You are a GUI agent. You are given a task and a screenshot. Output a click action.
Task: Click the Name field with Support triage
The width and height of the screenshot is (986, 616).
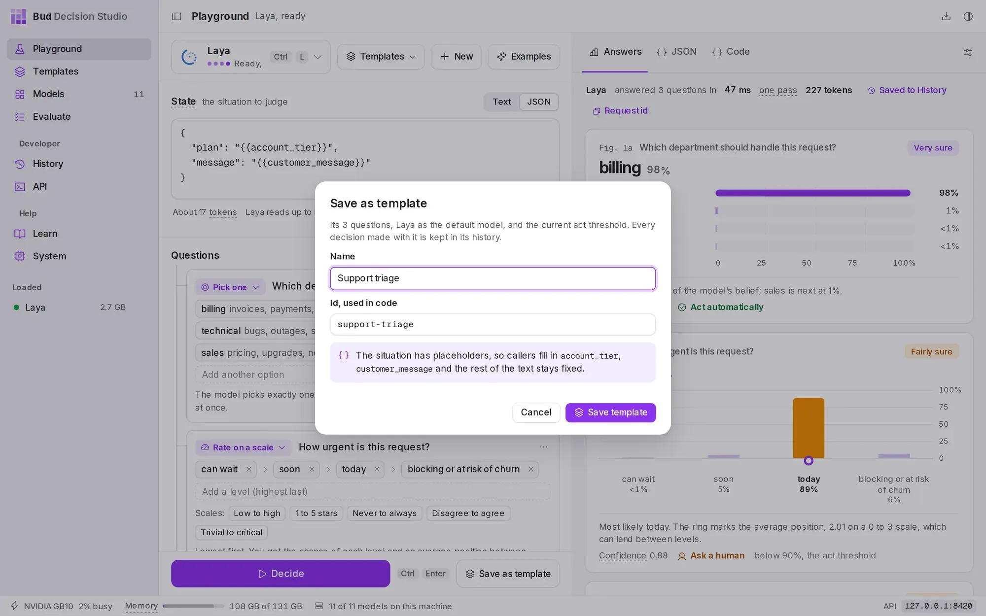(493, 278)
